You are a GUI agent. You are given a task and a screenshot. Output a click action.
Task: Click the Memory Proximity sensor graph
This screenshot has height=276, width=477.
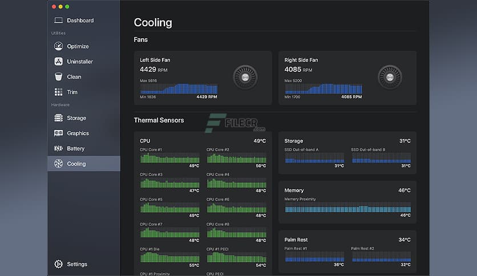click(x=347, y=208)
